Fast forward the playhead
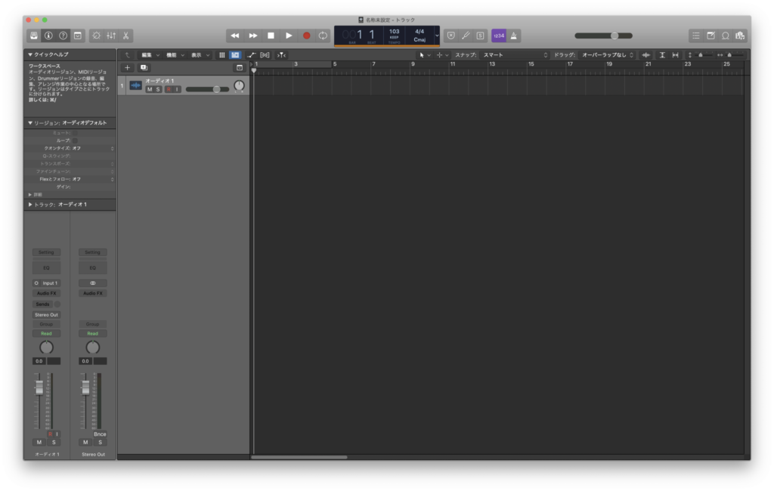 click(252, 36)
